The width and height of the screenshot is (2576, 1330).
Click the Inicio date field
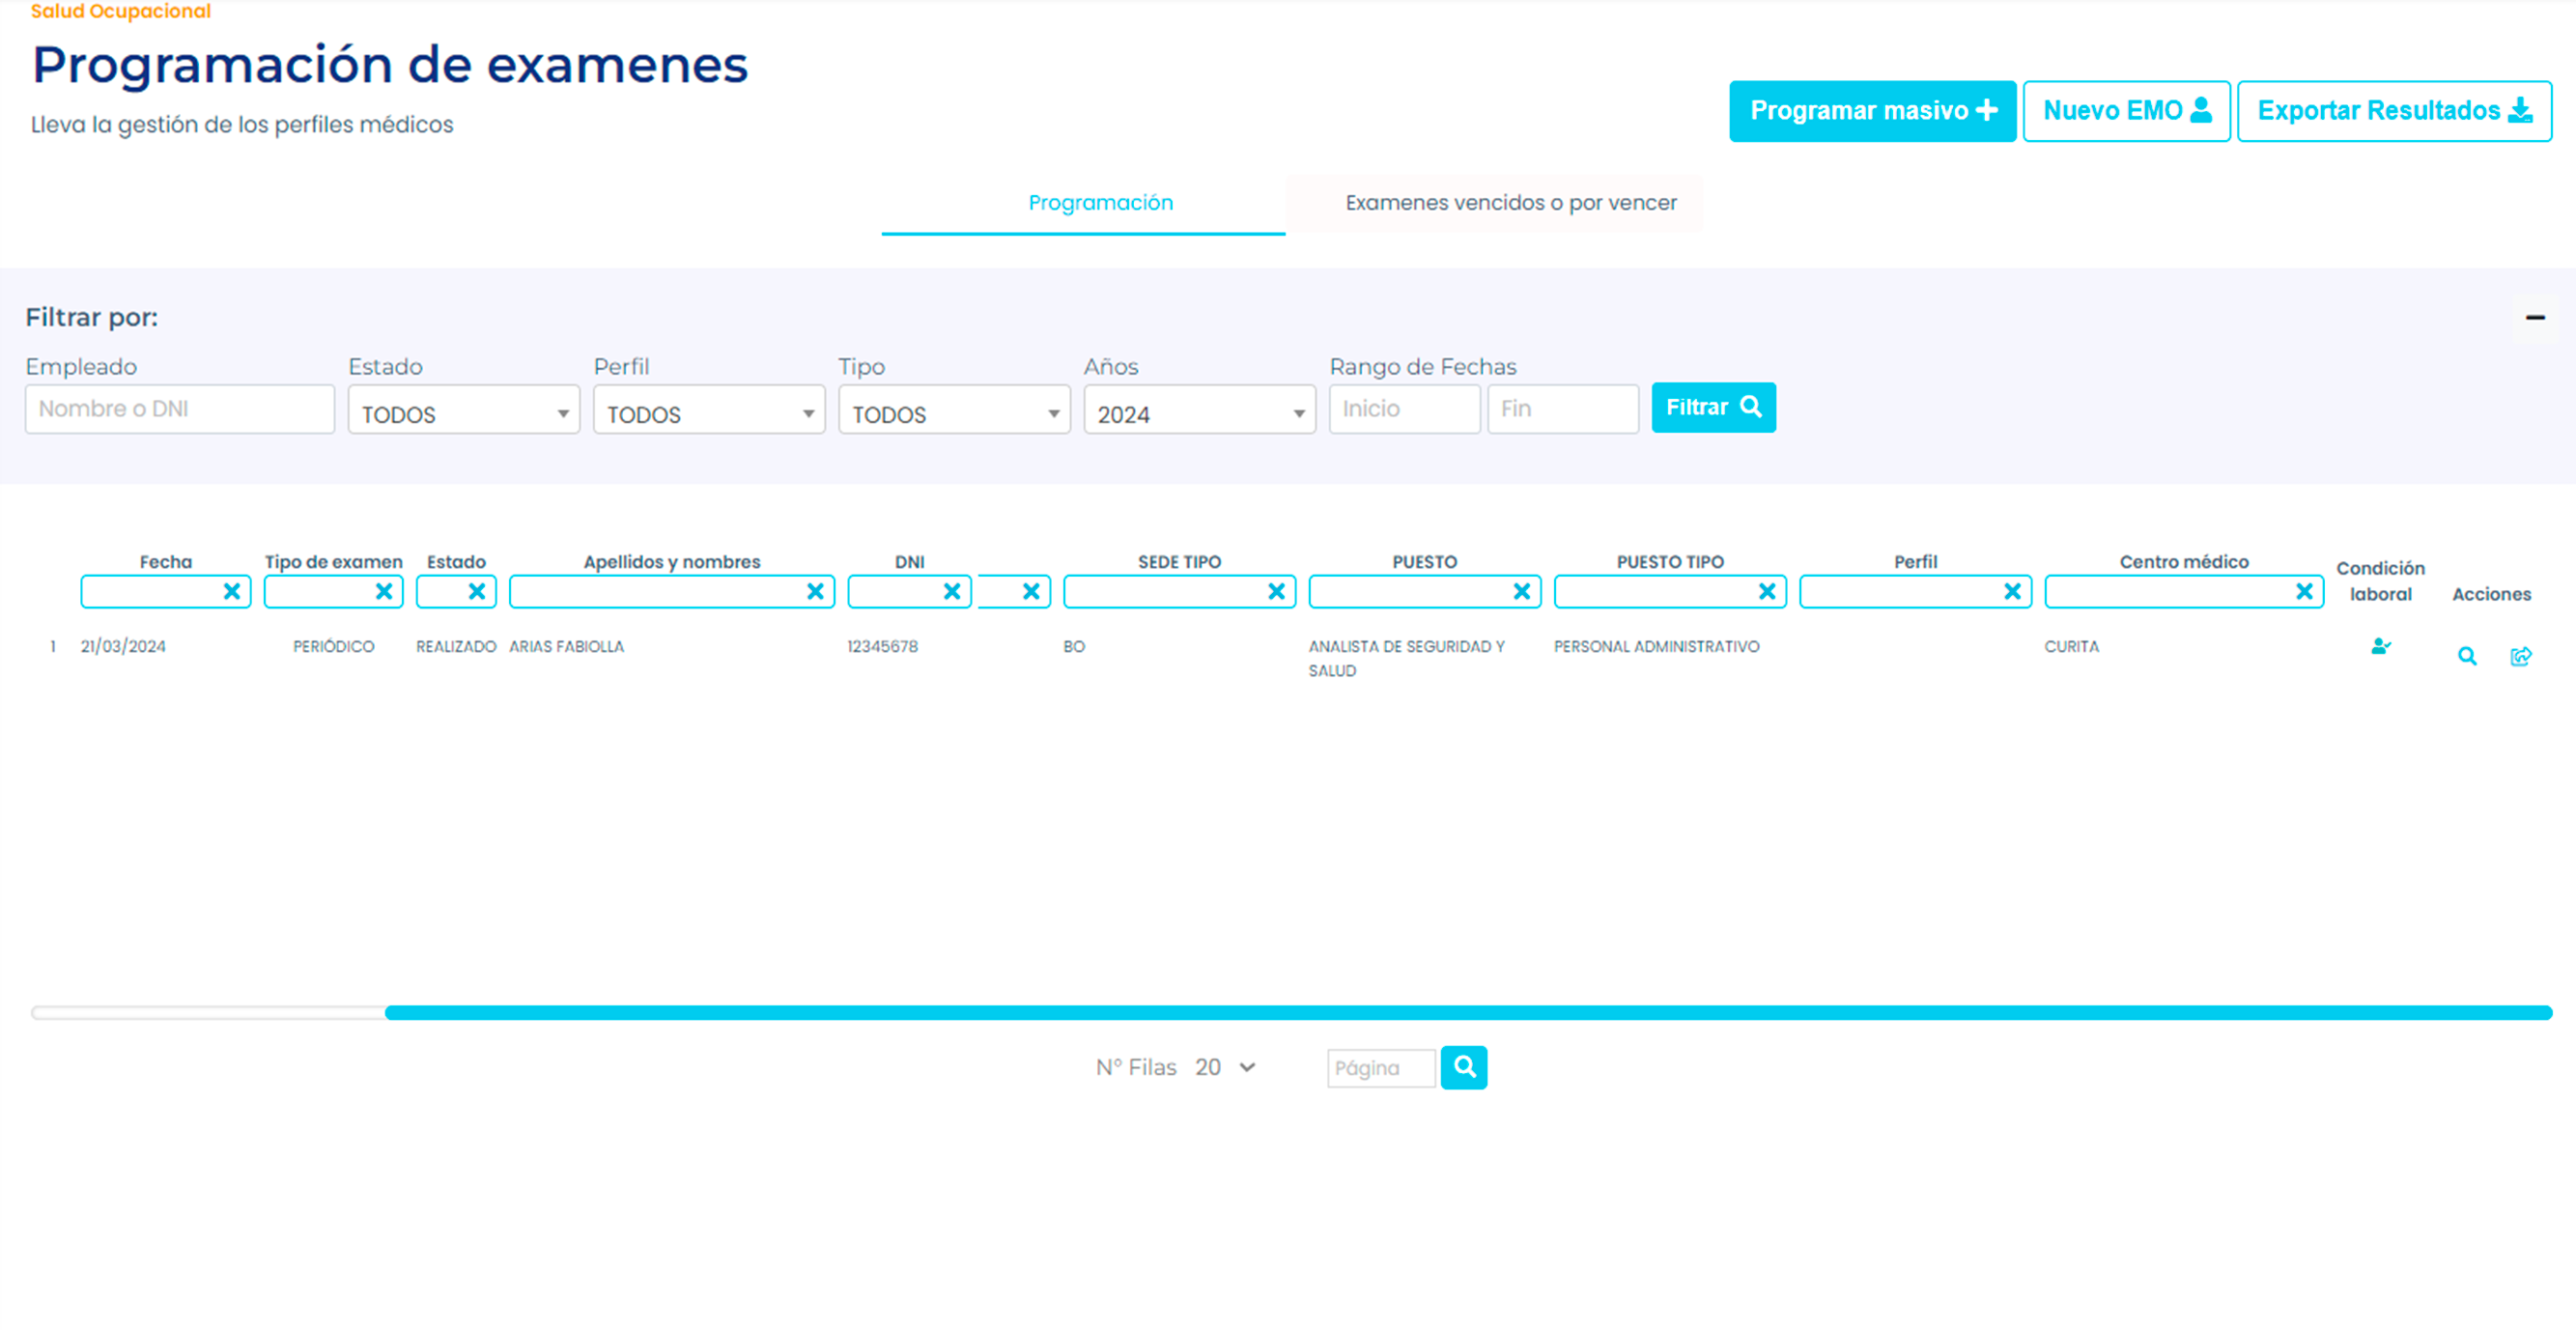[1404, 409]
